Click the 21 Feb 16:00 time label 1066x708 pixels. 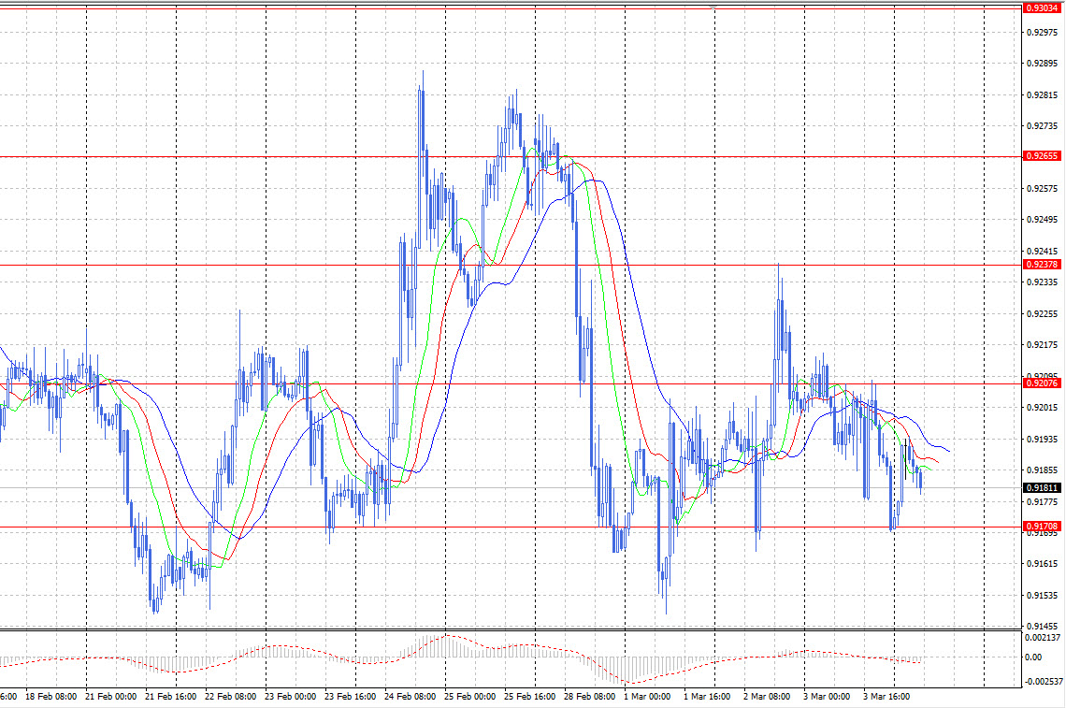coord(170,697)
